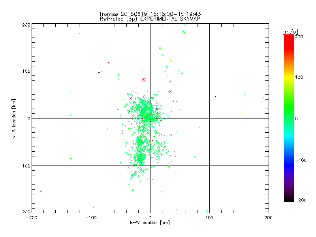This screenshot has height=237, width=316.
Task: Select the small blue dot west of center
Action: 122,131
